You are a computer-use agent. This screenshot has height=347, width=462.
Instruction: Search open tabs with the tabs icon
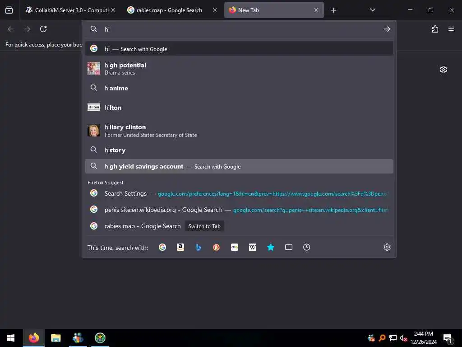point(289,247)
